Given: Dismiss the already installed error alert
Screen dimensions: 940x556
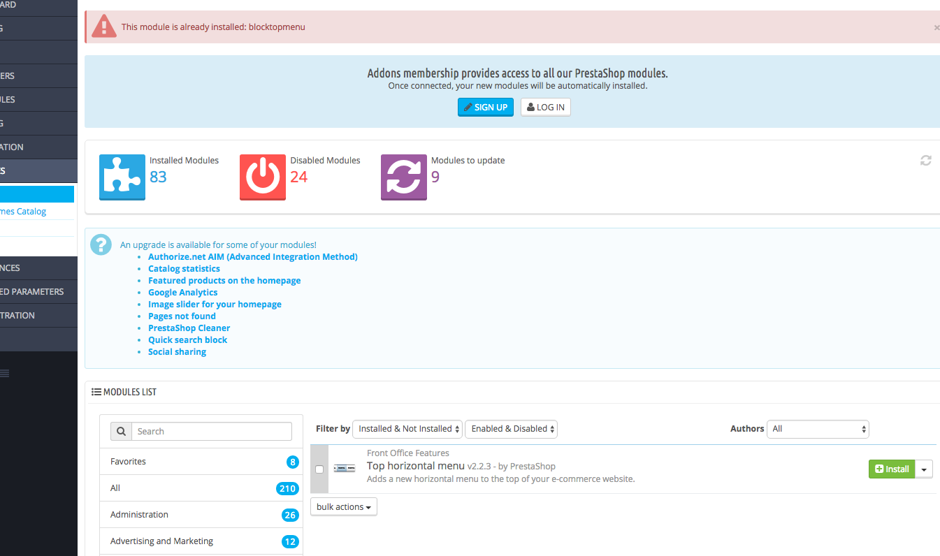Looking at the screenshot, I should 937,27.
